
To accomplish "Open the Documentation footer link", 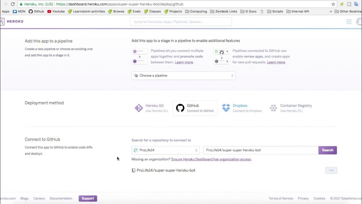I will pos(61,198).
